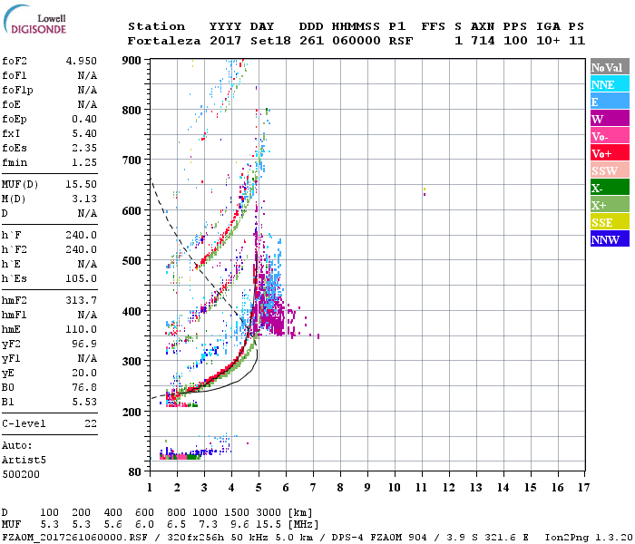Click the PS value 11
Image resolution: width=635 pixels, height=544 pixels.
(577, 41)
